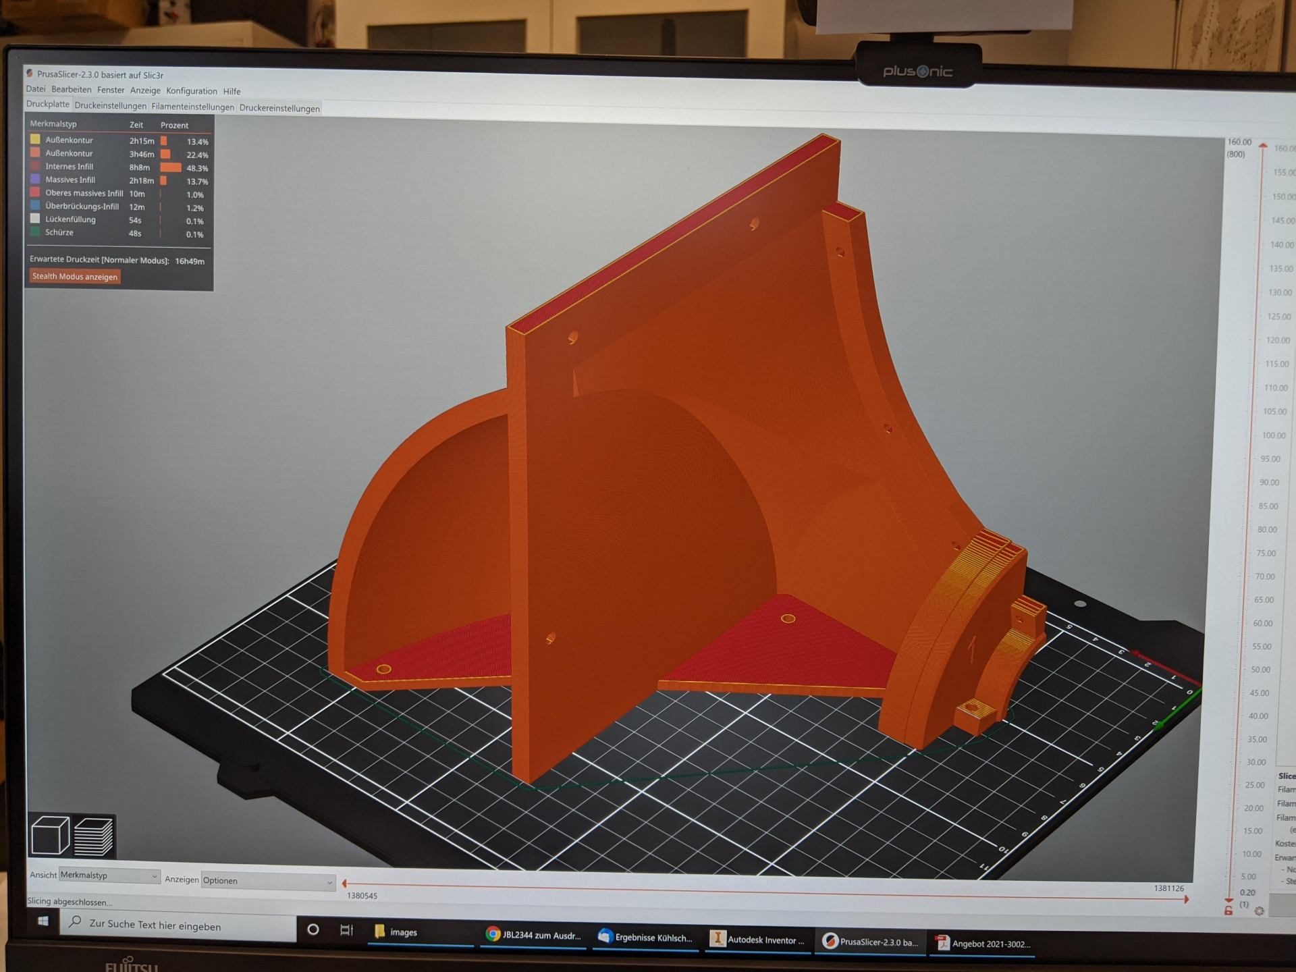Open the Ansicht Merkmalstyp dropdown
The image size is (1296, 972).
(x=109, y=875)
